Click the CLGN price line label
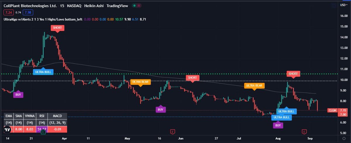The width and height of the screenshot is (351, 143). [332, 110]
